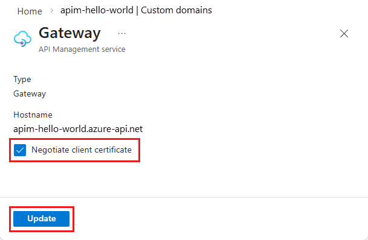
Task: Open the ellipsis more options menu
Action: 121,34
